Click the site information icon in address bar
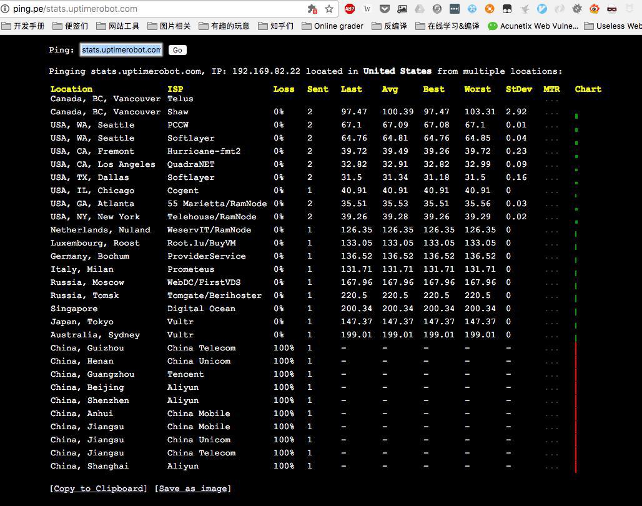642x506 pixels. (4, 9)
